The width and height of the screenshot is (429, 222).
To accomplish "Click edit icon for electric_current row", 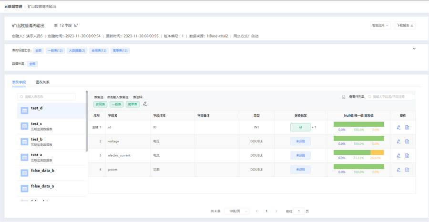I will [398, 155].
